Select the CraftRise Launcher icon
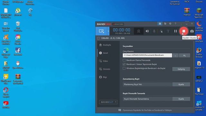 point(199,26)
